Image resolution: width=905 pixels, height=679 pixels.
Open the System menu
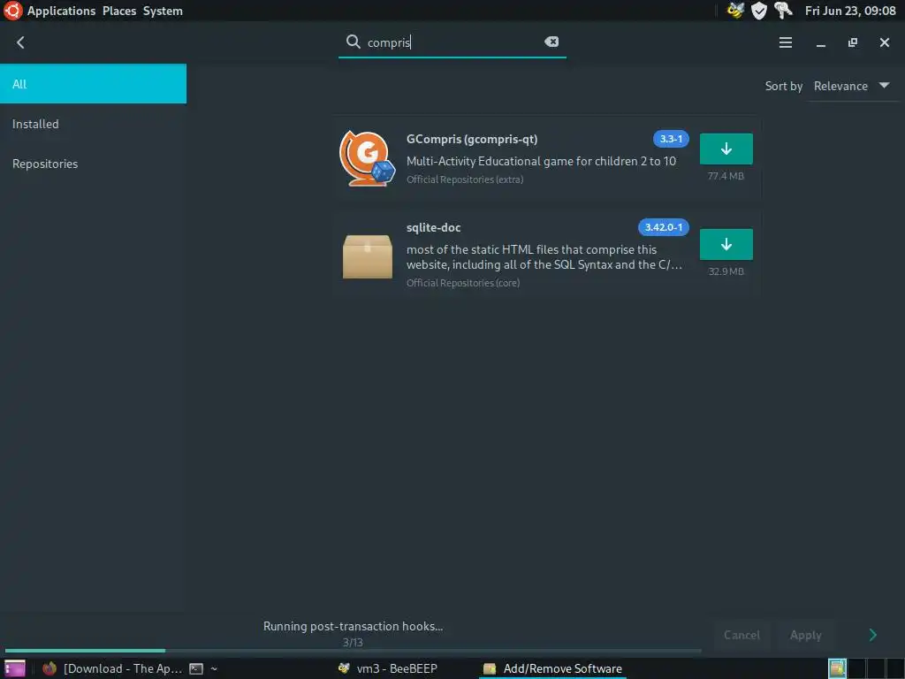pos(163,11)
